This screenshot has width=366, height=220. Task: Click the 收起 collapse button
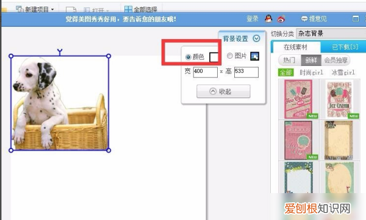pyautogui.click(x=223, y=91)
